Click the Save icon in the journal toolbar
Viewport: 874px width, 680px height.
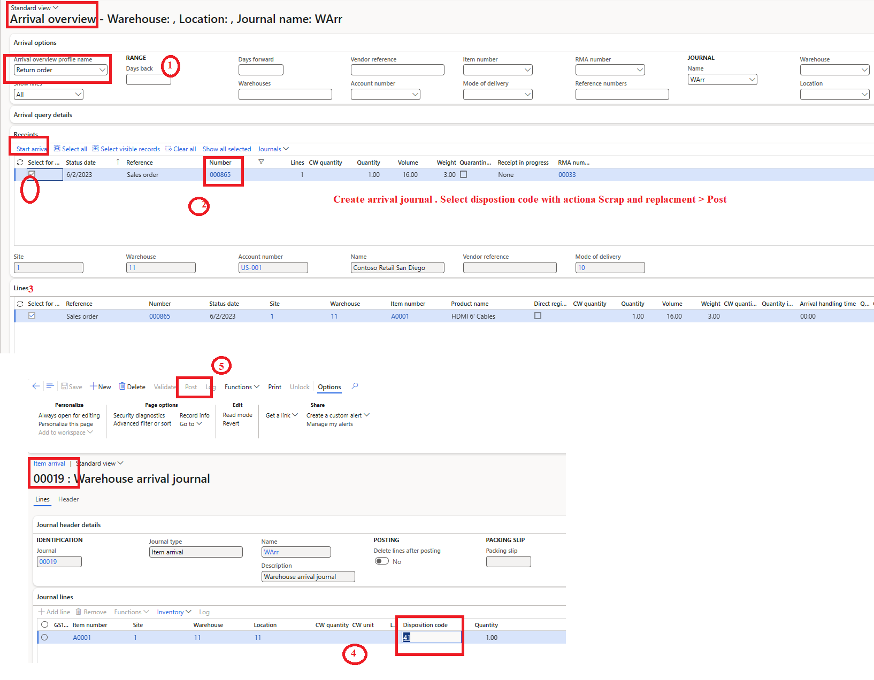click(72, 387)
